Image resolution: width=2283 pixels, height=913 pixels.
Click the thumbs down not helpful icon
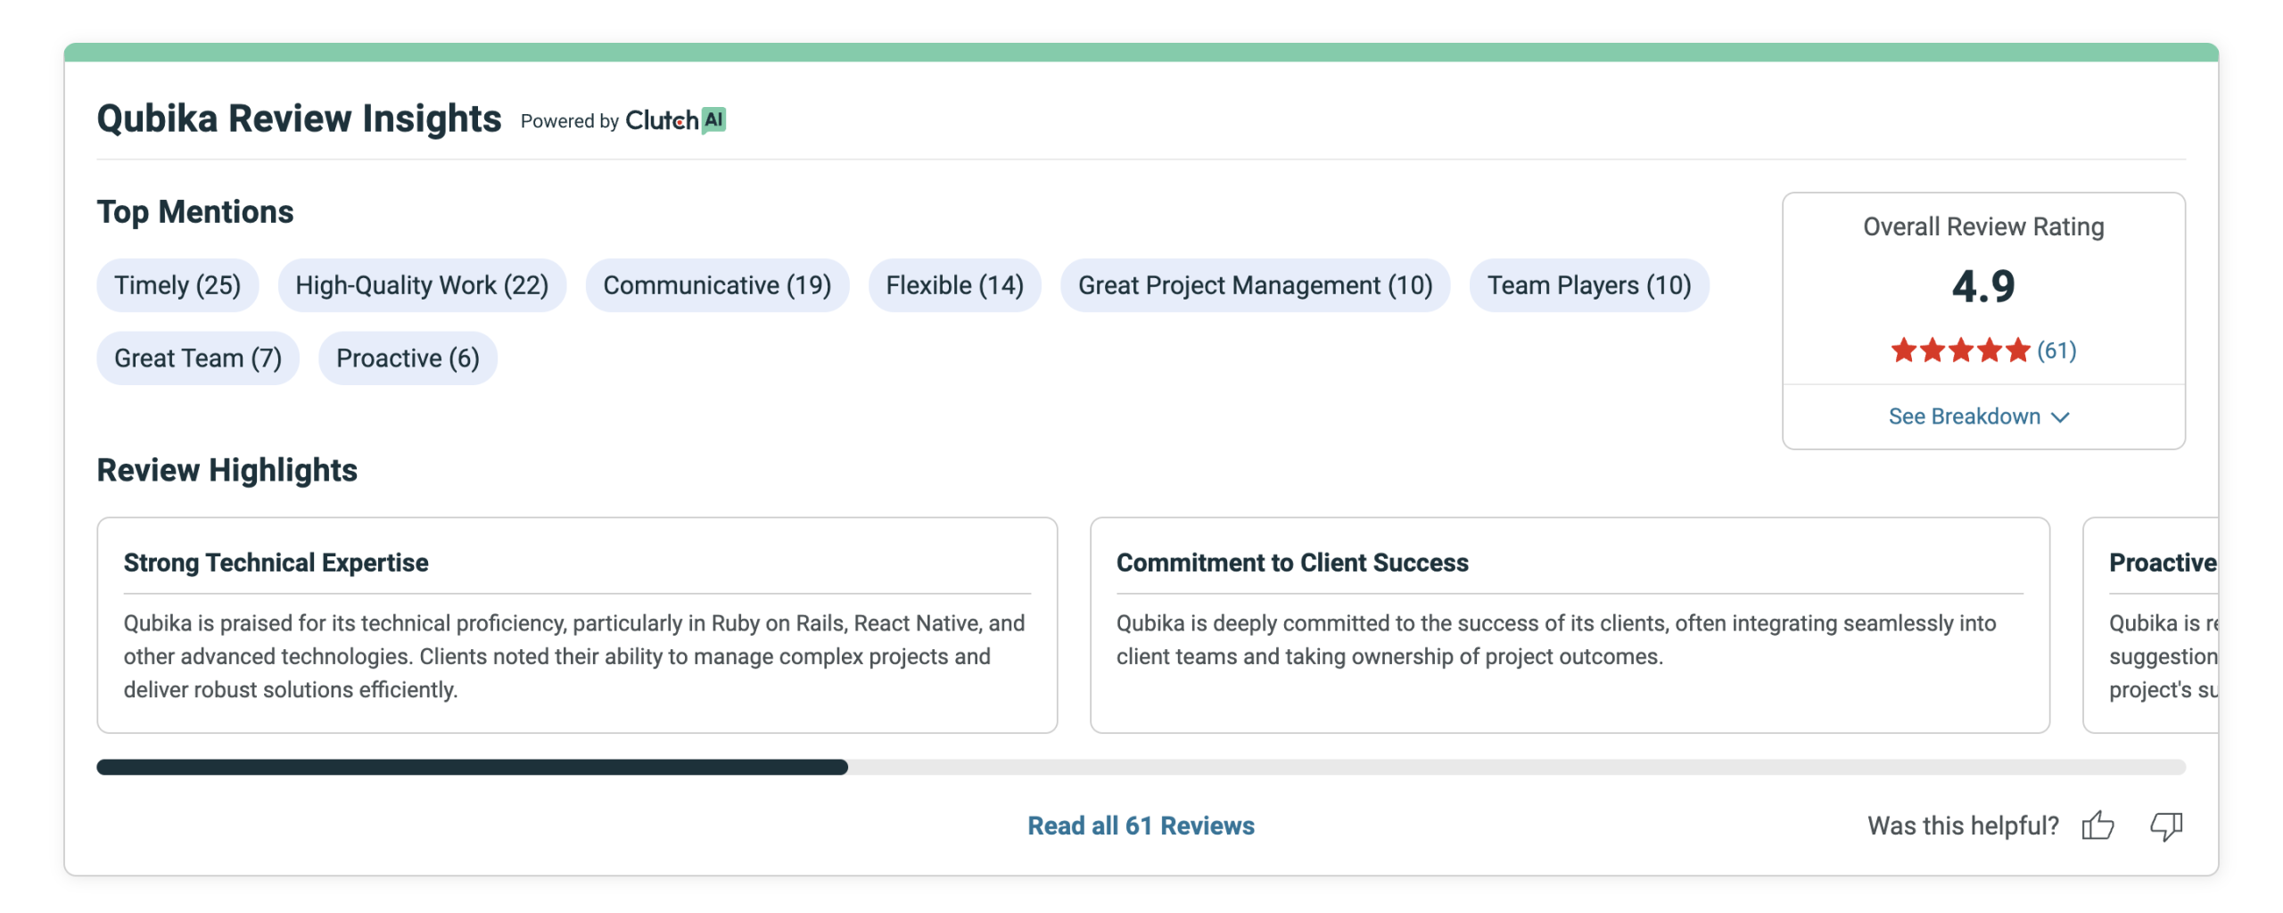pyautogui.click(x=2166, y=827)
